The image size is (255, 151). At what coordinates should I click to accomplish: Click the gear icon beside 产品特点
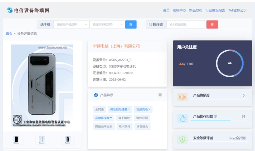click(96, 95)
